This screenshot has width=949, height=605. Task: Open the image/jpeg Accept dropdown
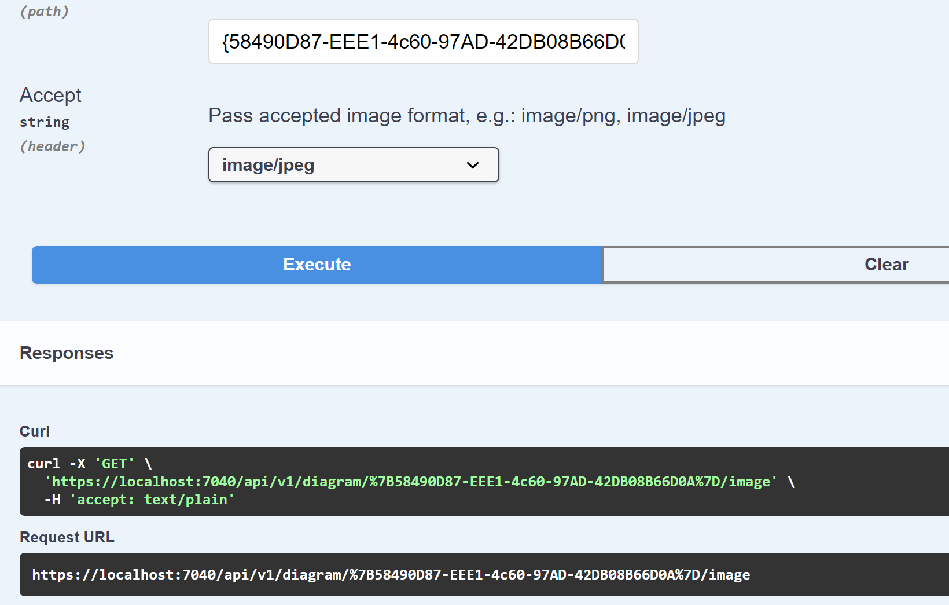[354, 165]
